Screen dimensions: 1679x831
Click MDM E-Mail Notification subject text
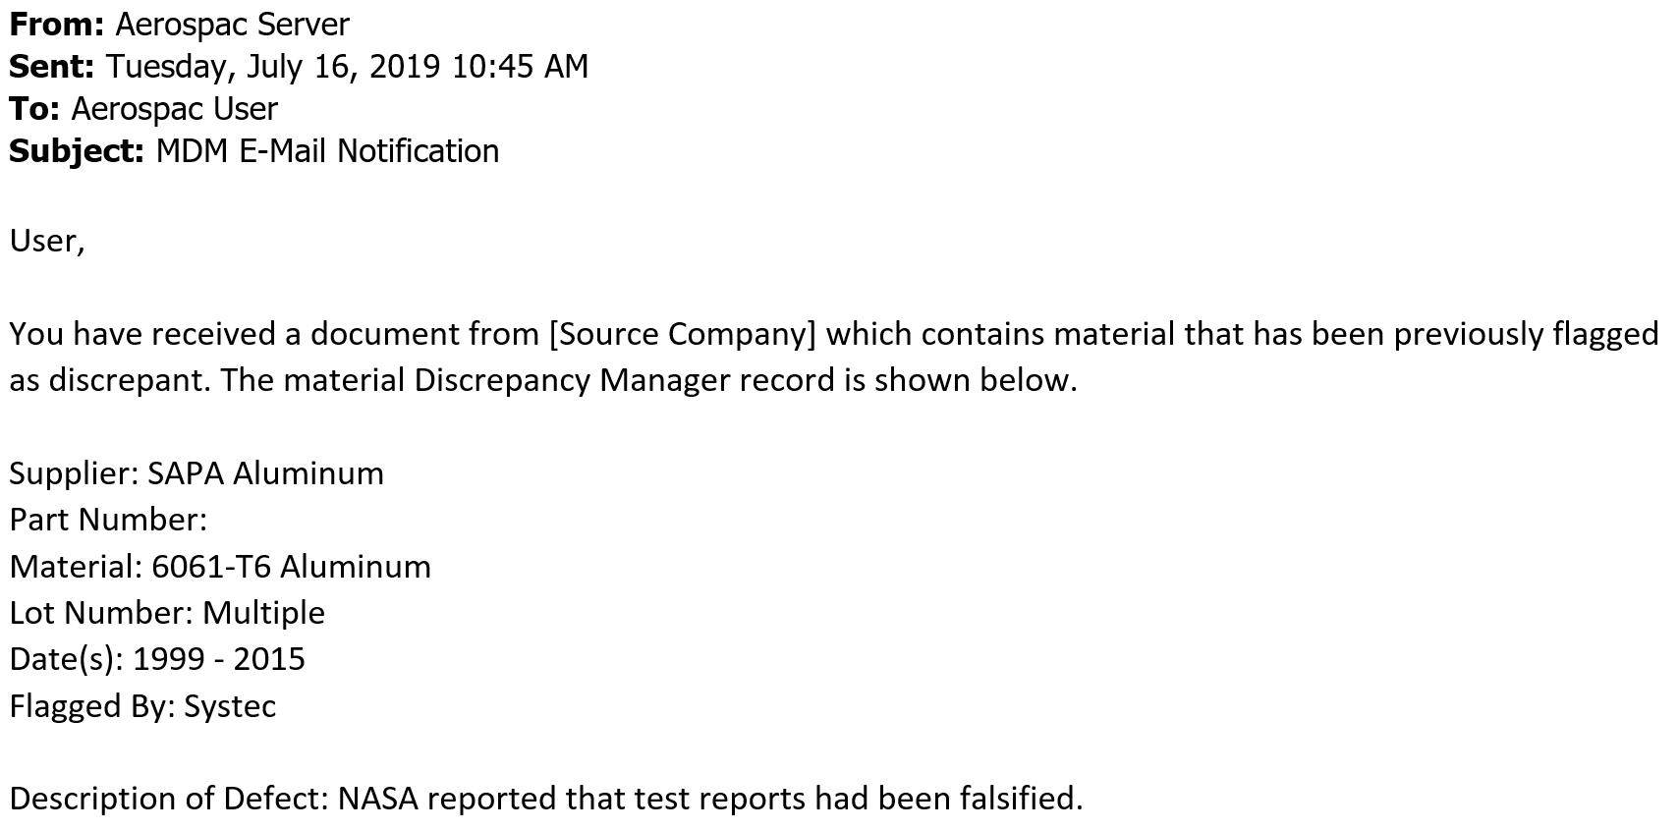pos(327,150)
